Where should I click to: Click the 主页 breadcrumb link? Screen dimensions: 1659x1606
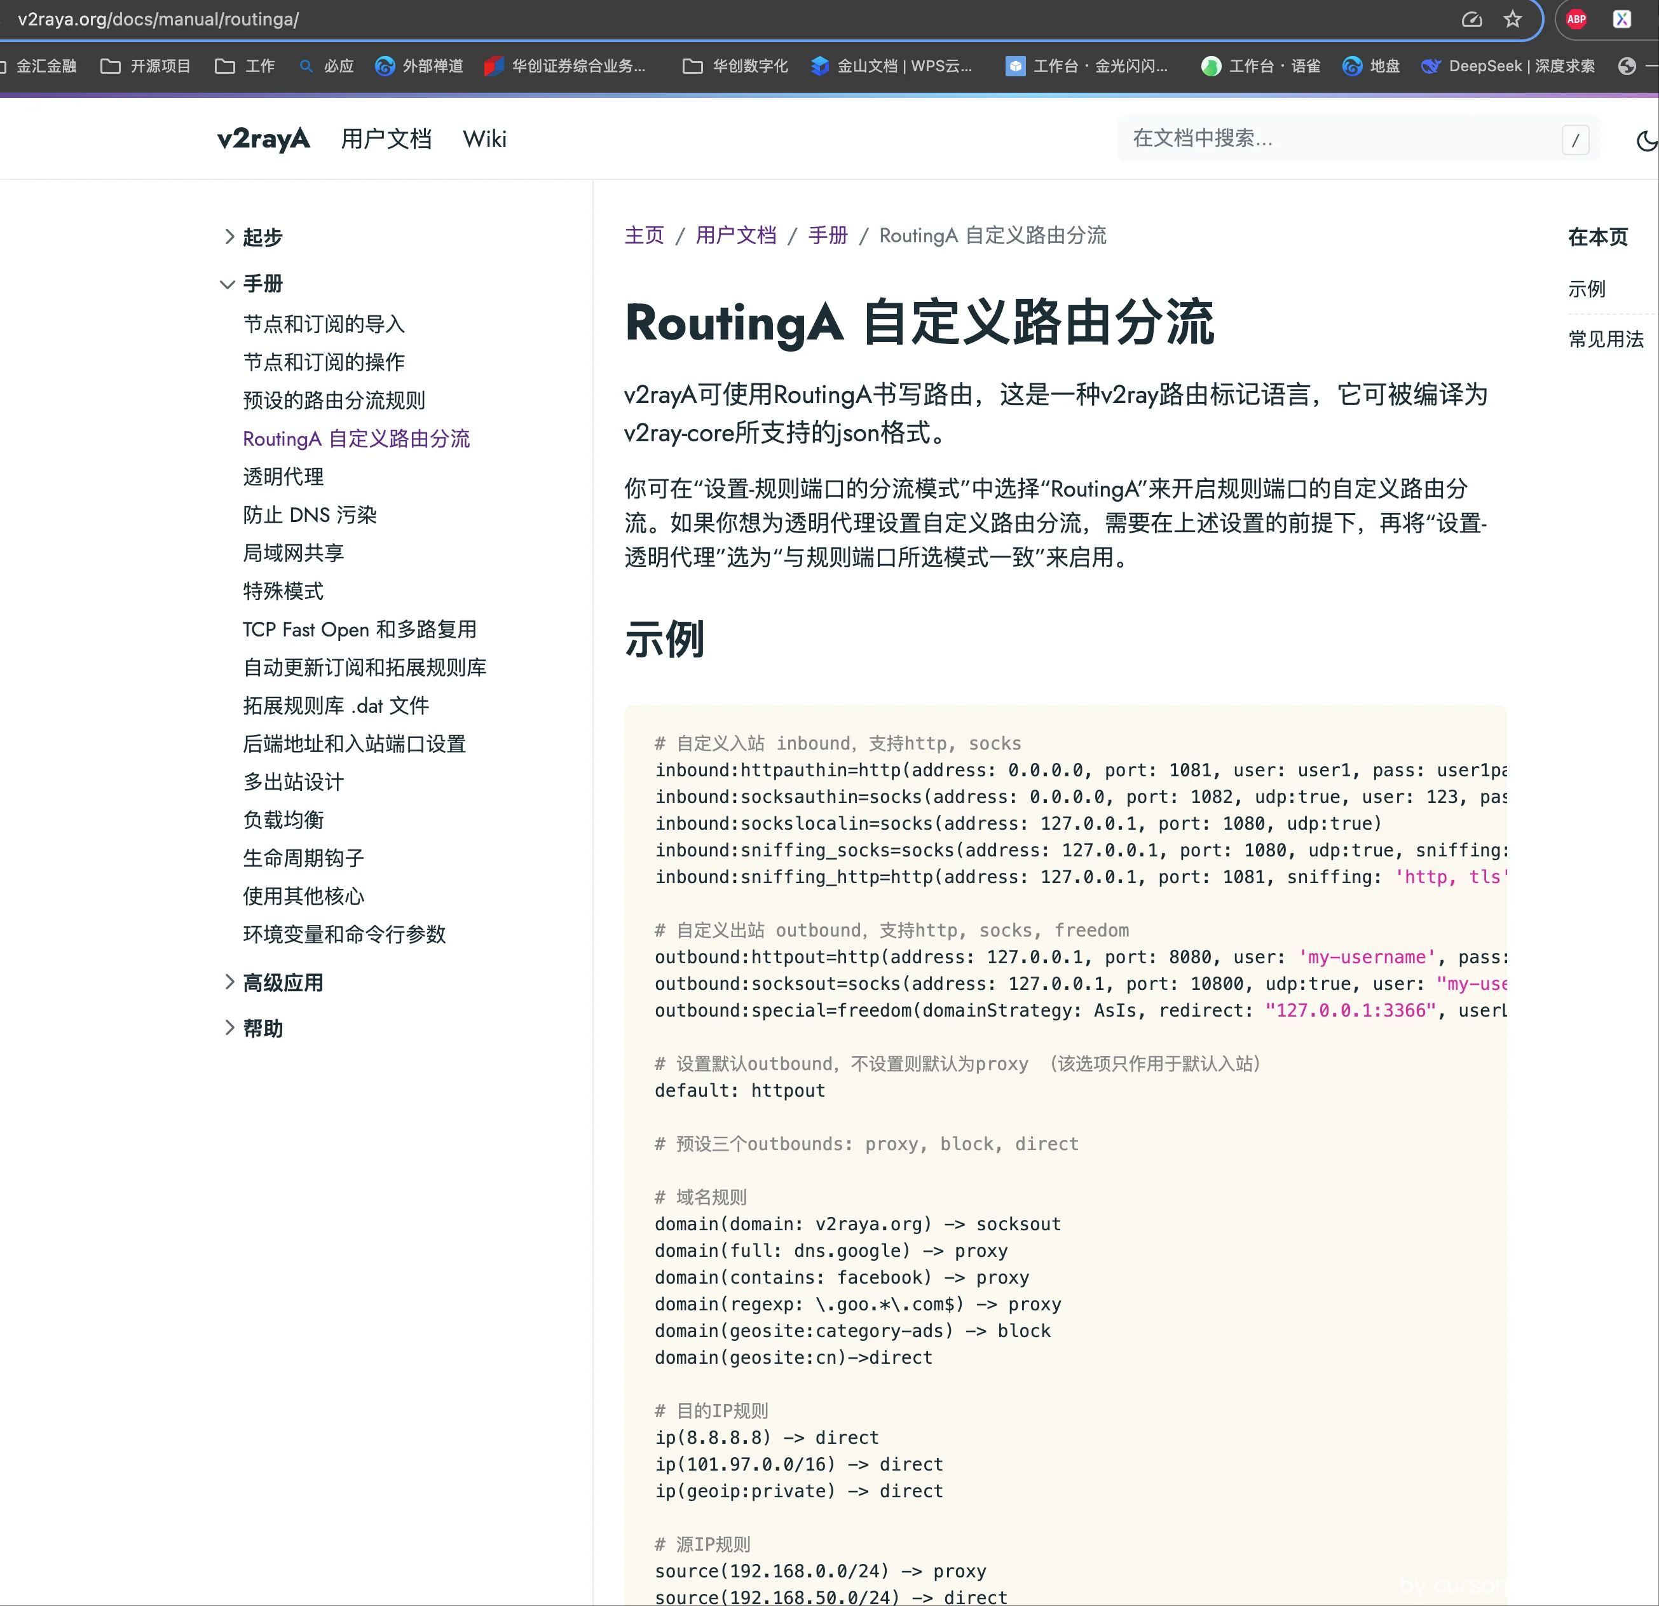coord(644,235)
